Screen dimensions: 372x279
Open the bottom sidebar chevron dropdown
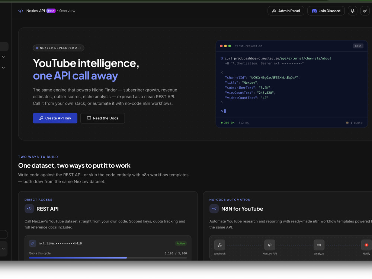pyautogui.click(x=3, y=248)
